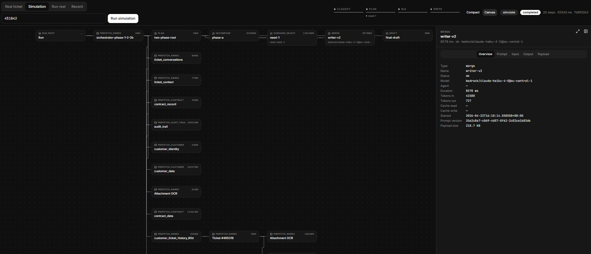Jump to the N/A stage marker

pos(412,9)
